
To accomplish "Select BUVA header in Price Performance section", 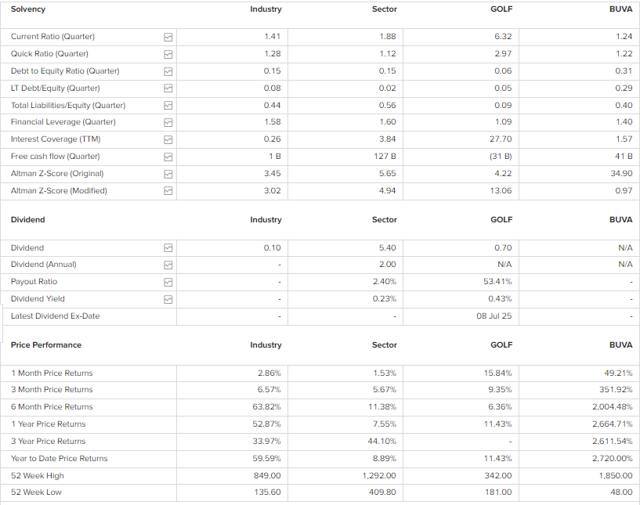I will [x=620, y=344].
